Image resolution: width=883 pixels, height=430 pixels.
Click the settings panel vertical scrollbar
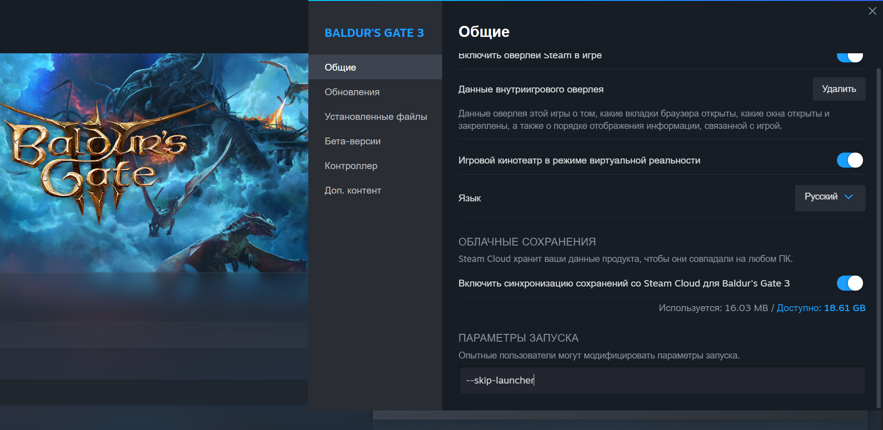click(x=878, y=238)
